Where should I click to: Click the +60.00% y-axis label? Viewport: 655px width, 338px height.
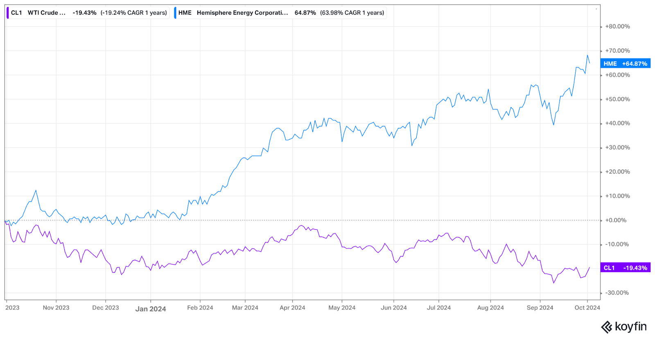point(617,75)
